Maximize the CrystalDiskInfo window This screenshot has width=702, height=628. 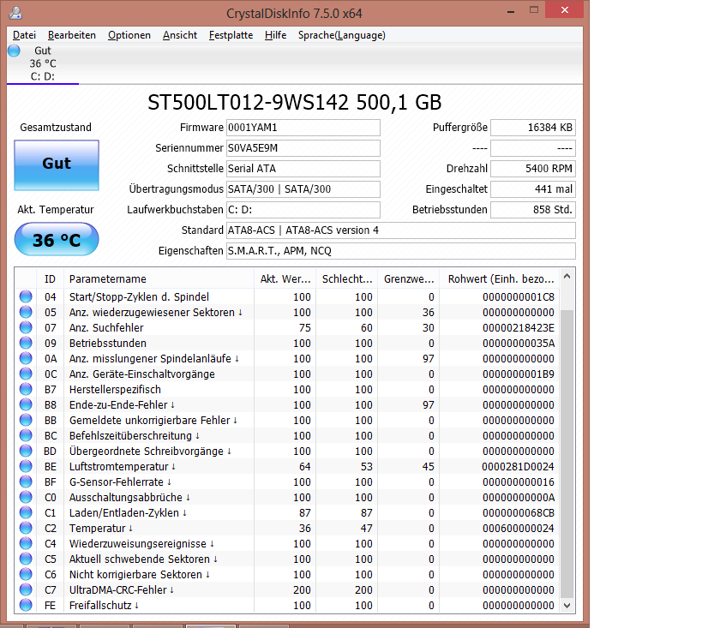click(534, 9)
